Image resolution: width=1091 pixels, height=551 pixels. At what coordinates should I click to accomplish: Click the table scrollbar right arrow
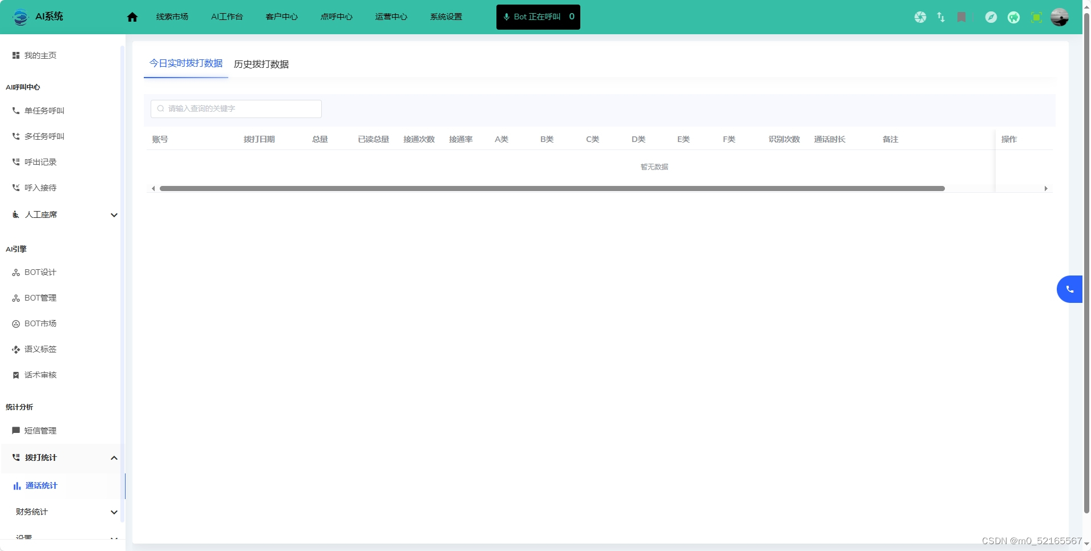1046,188
